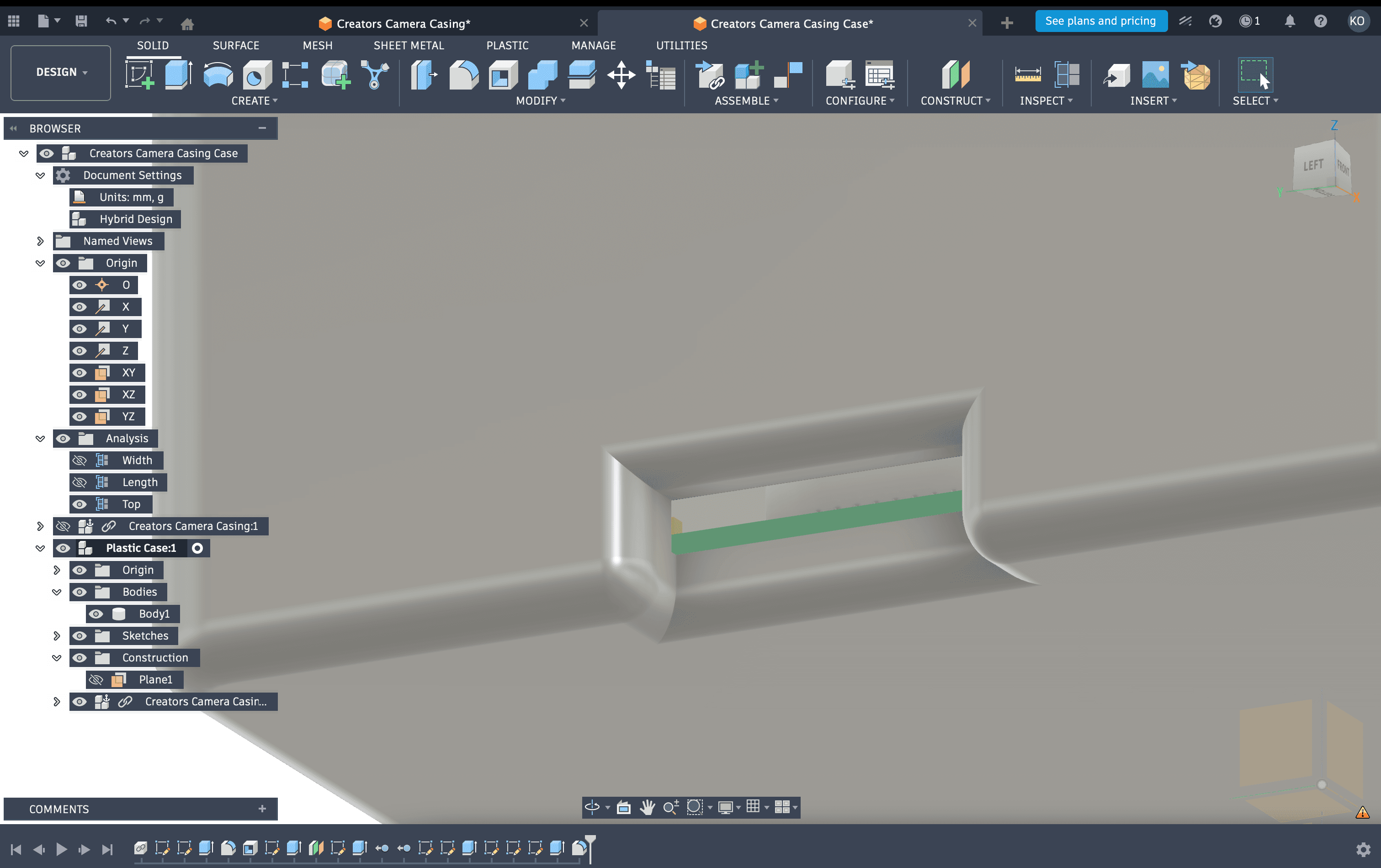Switch to Creators Camera Casing* document tab
The image size is (1381, 868).
click(x=403, y=23)
